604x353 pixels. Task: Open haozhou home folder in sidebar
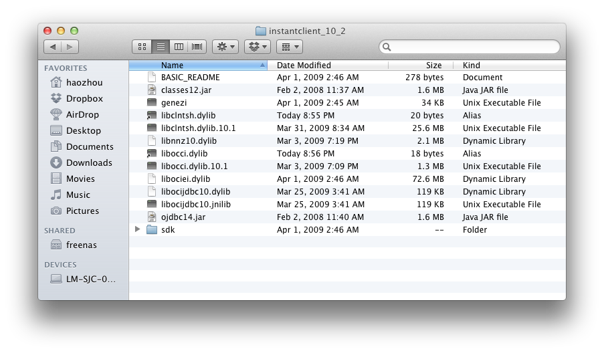[x=84, y=82]
